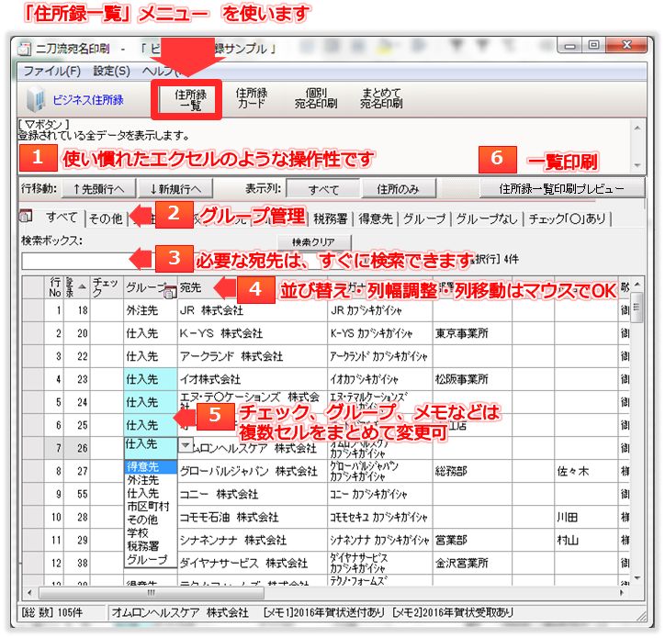This screenshot has width=665, height=638.
Task: Open まとめて宛名印刷 from the toolbar
Action: click(381, 98)
